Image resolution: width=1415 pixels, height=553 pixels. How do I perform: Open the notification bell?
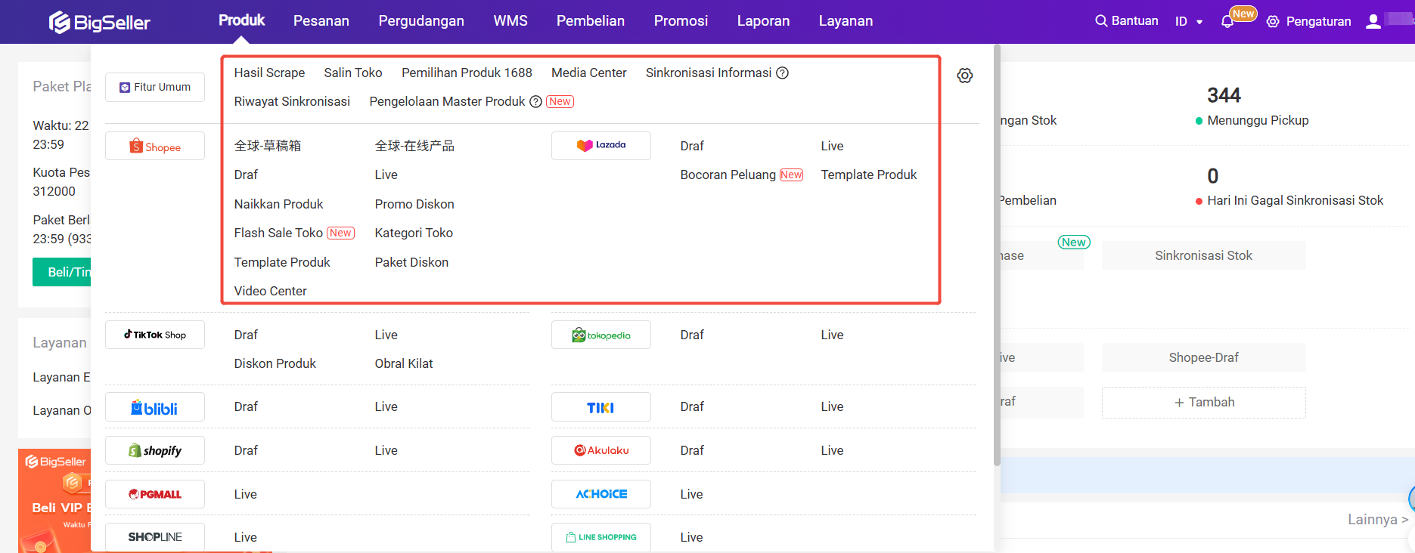1227,22
